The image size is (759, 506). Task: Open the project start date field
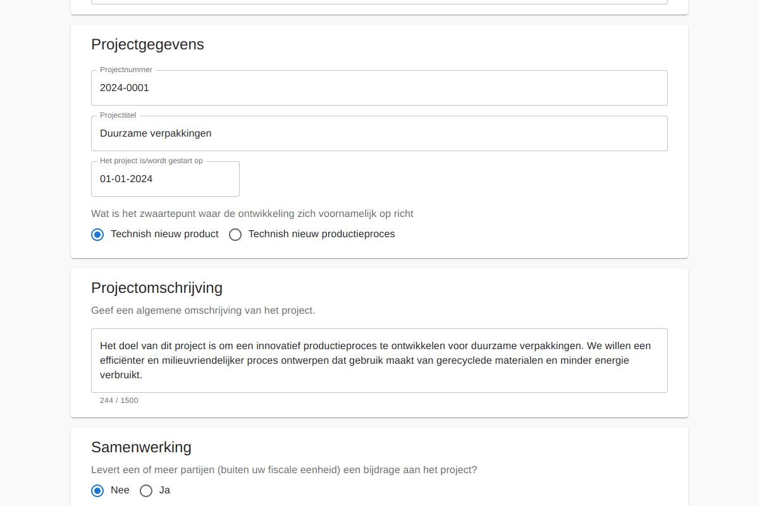point(165,179)
